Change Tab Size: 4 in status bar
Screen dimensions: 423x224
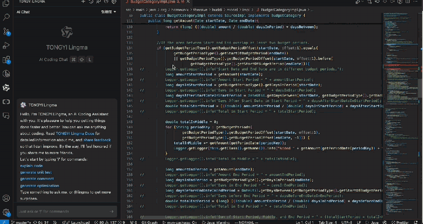point(327,222)
